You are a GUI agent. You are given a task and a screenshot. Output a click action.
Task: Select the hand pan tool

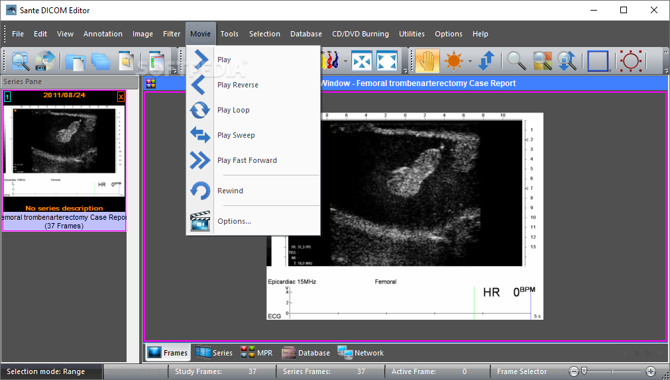[427, 61]
